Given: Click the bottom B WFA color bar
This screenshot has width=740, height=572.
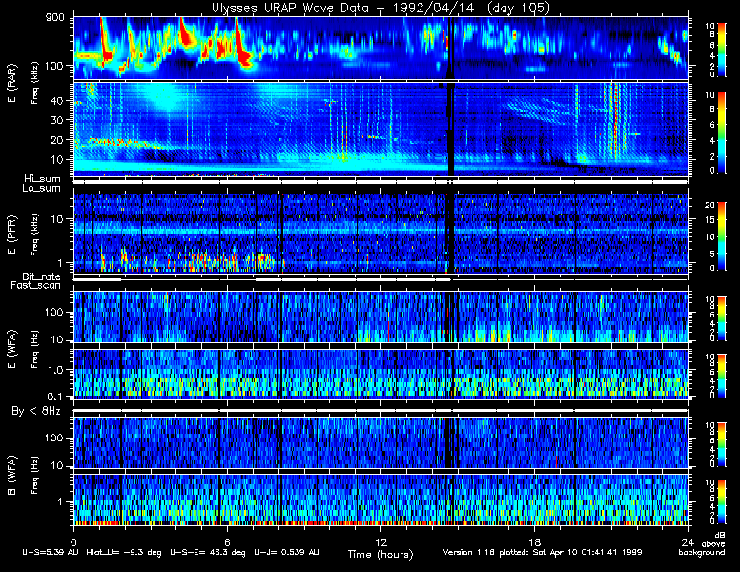Looking at the screenshot, I should tap(722, 501).
